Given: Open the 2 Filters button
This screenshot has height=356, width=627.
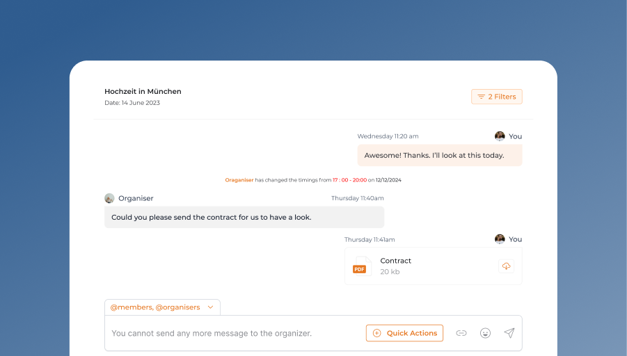Looking at the screenshot, I should 497,97.
